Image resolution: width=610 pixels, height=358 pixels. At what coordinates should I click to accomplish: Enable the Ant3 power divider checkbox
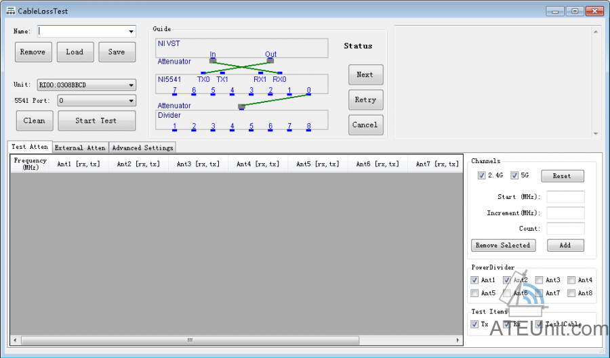coord(539,280)
